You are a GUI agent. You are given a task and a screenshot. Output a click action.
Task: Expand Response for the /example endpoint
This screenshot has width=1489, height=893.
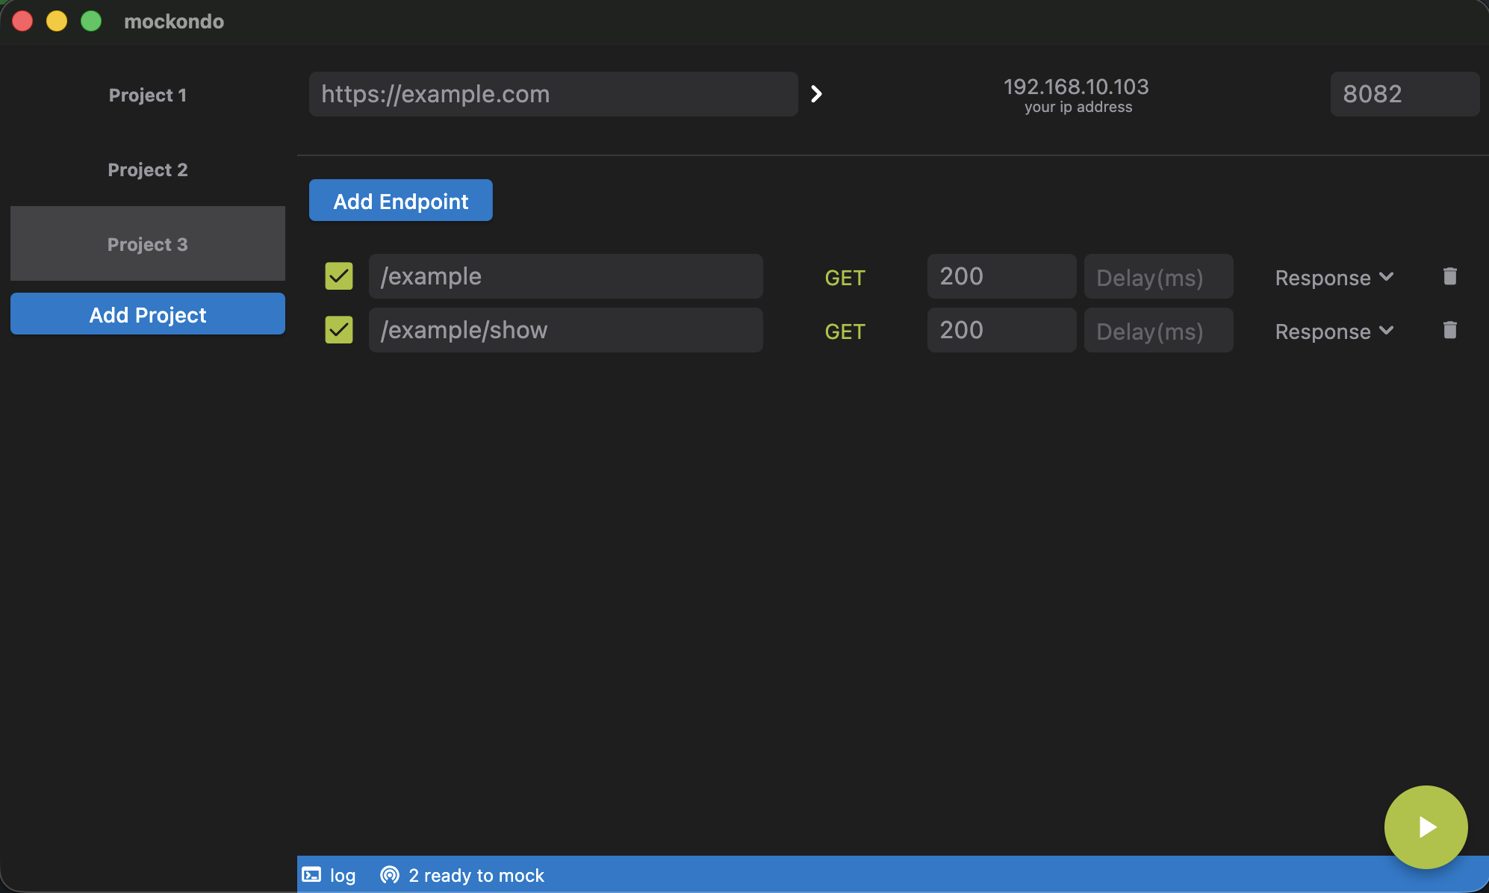(1334, 278)
